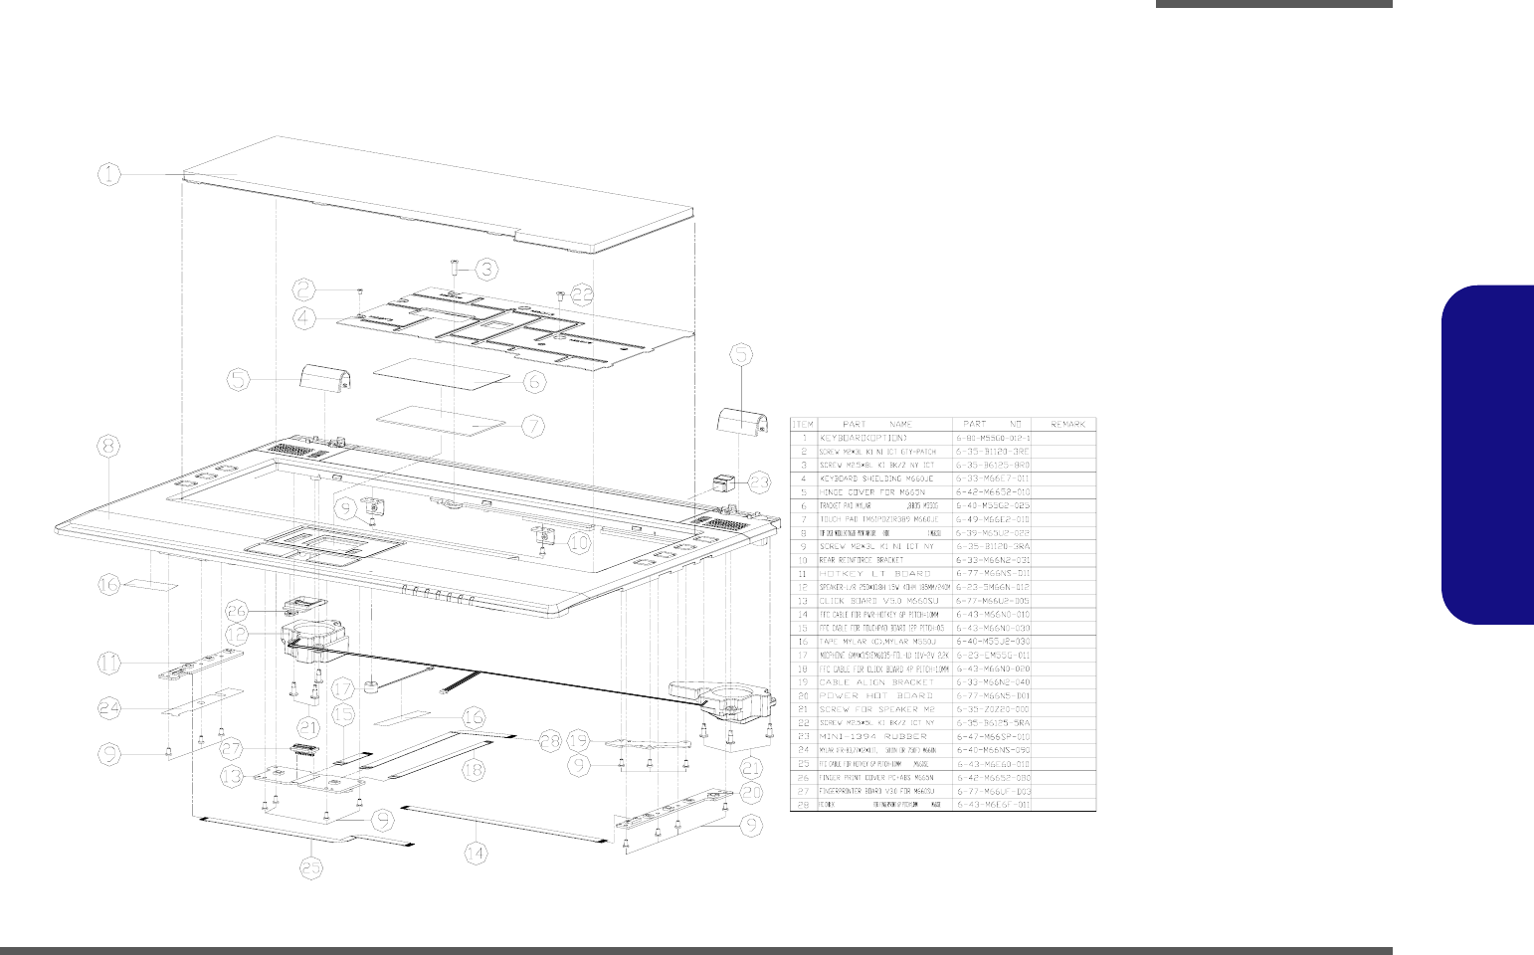
Task: Select the SCREW FOR SPEAKER M2 cell
Action: click(884, 709)
